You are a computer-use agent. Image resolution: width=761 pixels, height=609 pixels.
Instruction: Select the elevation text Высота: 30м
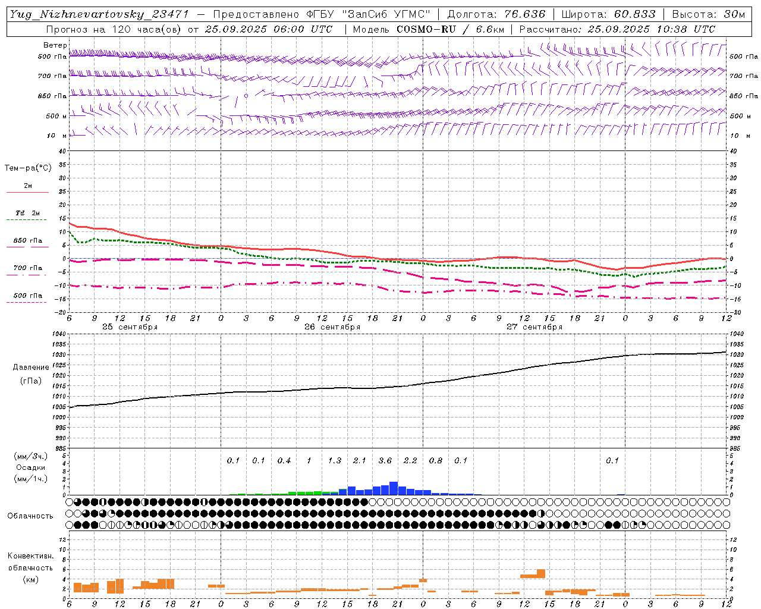(708, 14)
